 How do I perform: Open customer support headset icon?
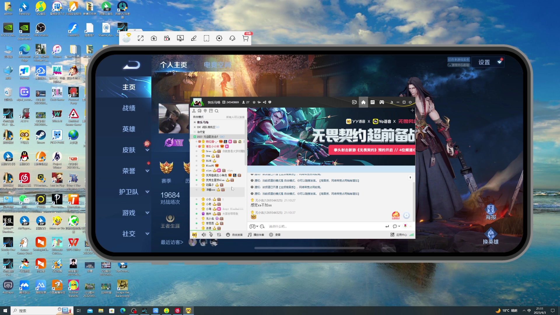coord(232,38)
